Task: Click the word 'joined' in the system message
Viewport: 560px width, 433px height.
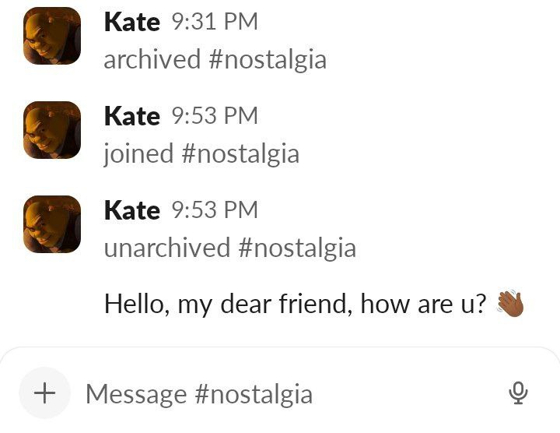Action: pyautogui.click(x=138, y=153)
